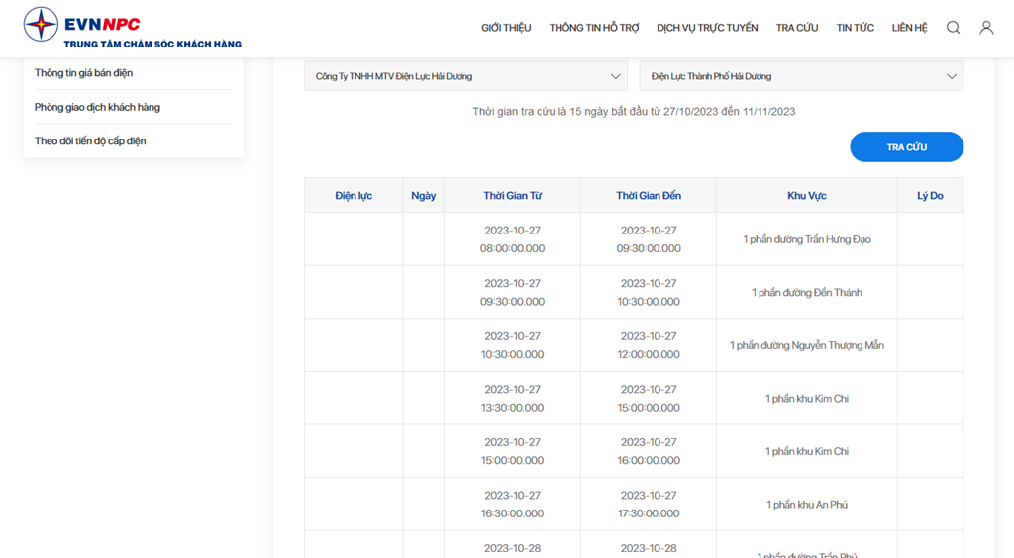
Task: Expand the Công Ty TNHH MTV Điện Lực Hải Dương dropdown
Action: (465, 76)
